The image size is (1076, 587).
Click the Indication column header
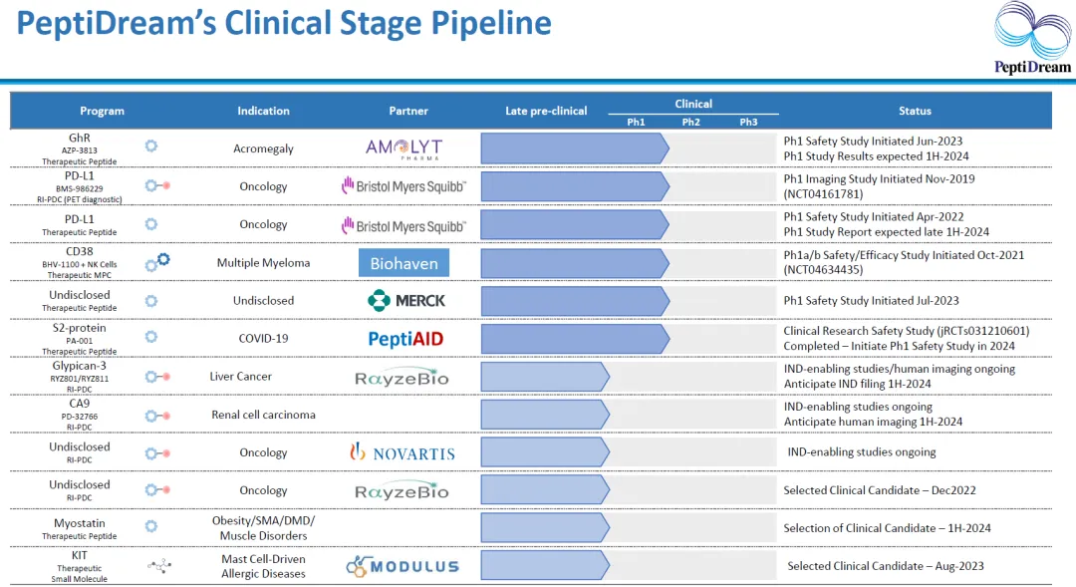click(263, 111)
